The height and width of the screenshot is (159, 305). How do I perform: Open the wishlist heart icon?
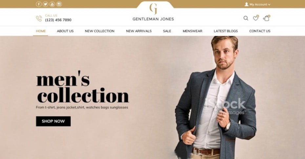click(x=255, y=18)
